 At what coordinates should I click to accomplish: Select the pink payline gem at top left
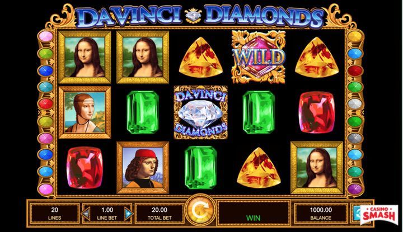[x=45, y=36]
